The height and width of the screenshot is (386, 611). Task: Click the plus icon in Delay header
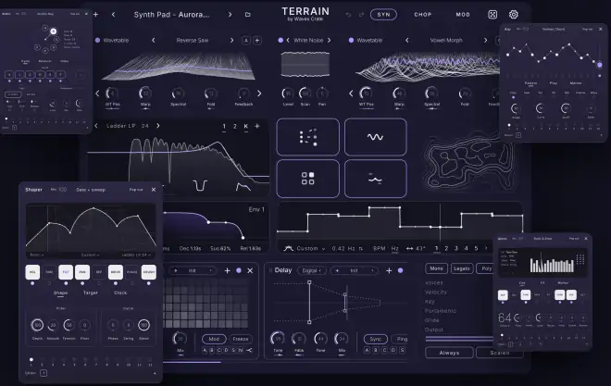[389, 270]
